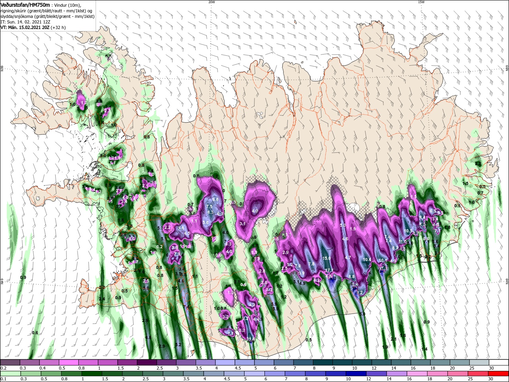Select rain legend swatch between 1 and 1.5
Viewport: 509px width, 382px height.
[x=92, y=374]
